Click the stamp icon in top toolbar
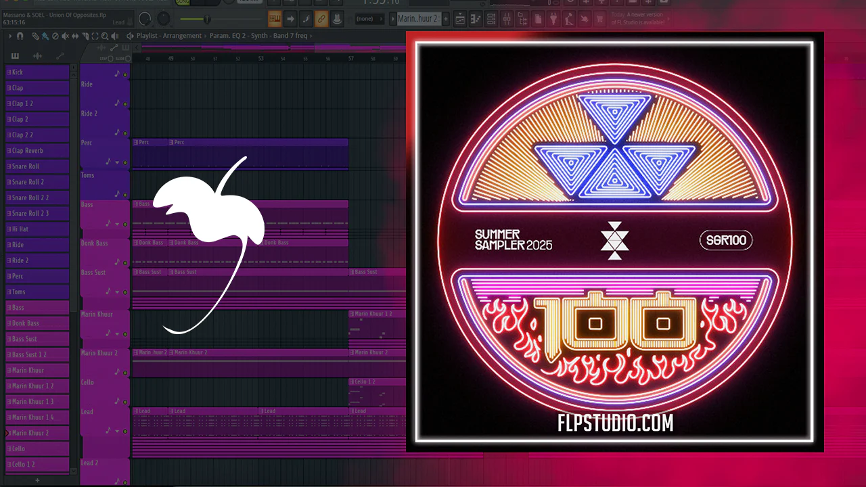Viewport: 866px width, 487px height. click(x=337, y=19)
